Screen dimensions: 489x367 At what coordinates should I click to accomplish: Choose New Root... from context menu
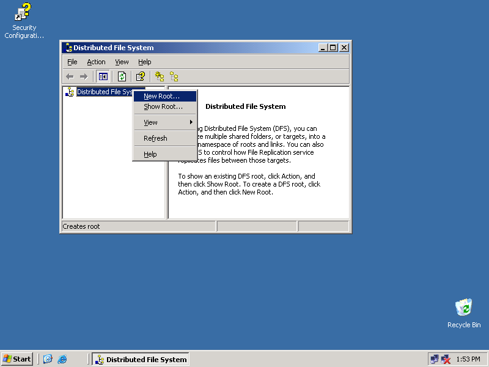click(165, 96)
